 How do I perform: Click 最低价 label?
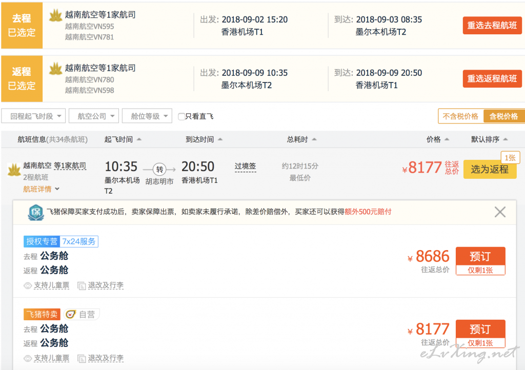[x=300, y=178]
